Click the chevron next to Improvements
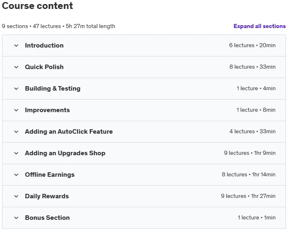The width and height of the screenshot is (288, 232). tap(16, 110)
